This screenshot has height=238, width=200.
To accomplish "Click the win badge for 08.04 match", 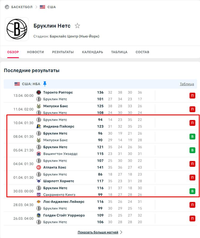I will (192, 137).
